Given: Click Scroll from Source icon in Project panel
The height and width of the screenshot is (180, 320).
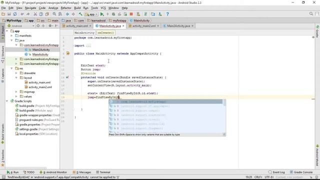Looking at the screenshot, I should point(38,26).
